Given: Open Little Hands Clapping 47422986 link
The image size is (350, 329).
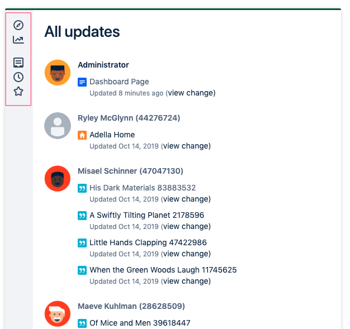Looking at the screenshot, I should coord(148,242).
